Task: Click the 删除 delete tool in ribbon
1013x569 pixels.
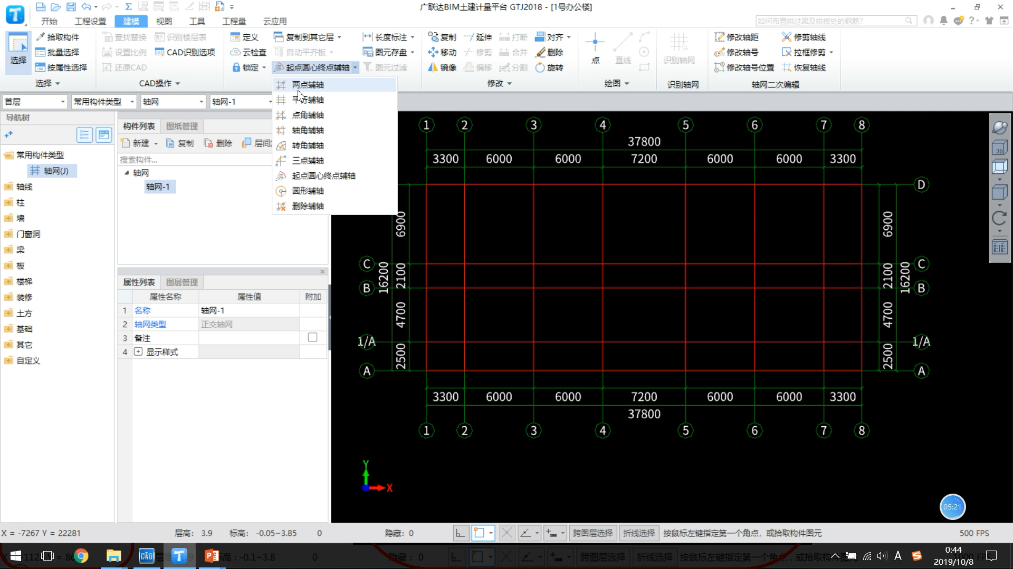Action: coord(549,52)
